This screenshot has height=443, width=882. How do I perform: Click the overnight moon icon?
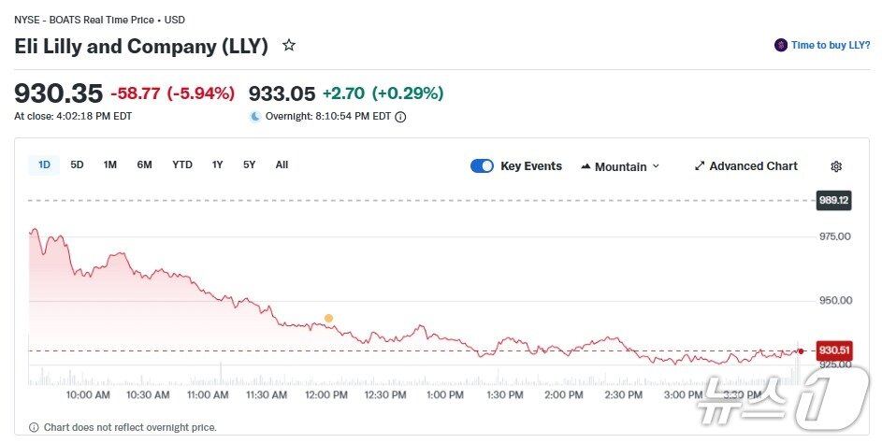(x=255, y=117)
